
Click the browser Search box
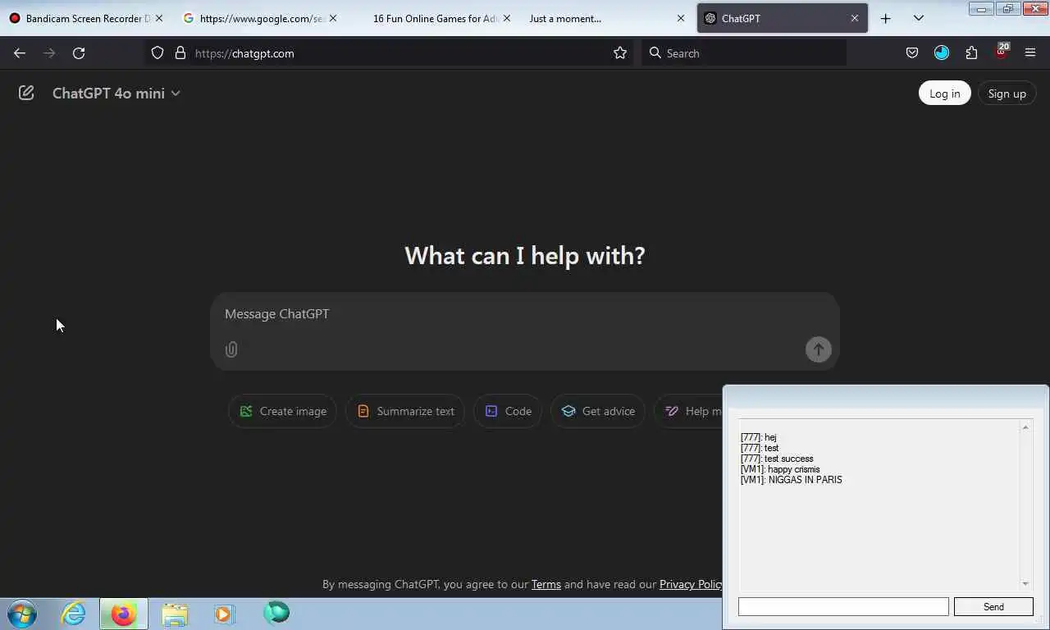[x=744, y=53]
